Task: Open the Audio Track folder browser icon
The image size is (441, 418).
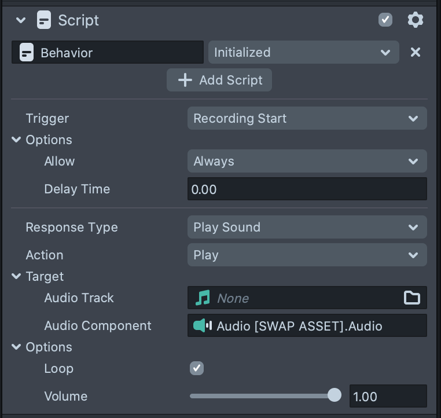Action: [411, 298]
